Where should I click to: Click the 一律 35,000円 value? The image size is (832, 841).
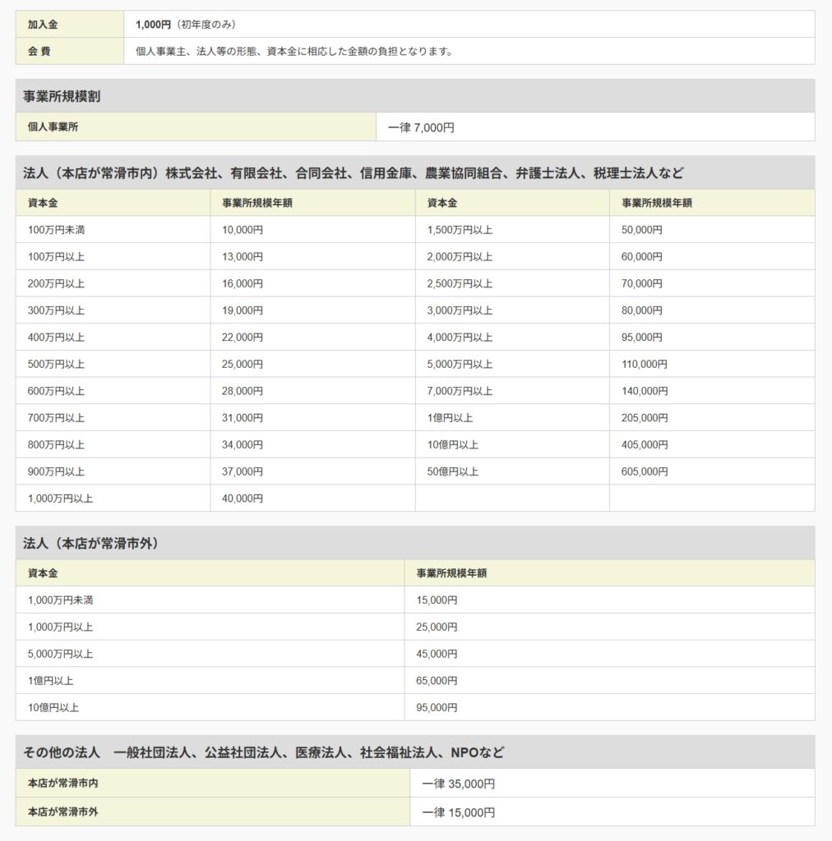pyautogui.click(x=458, y=784)
